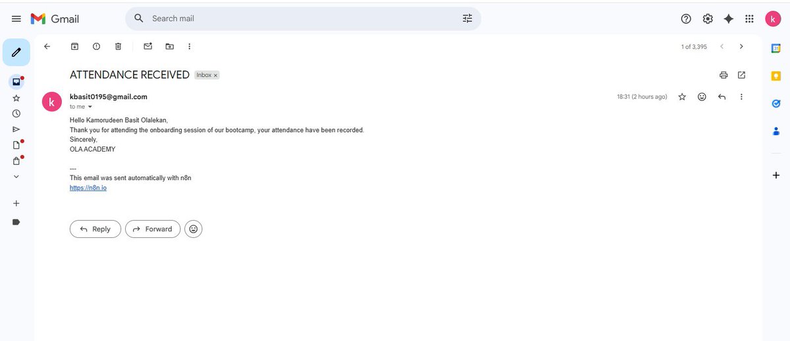Open Gemini sparkle icon

tap(729, 19)
